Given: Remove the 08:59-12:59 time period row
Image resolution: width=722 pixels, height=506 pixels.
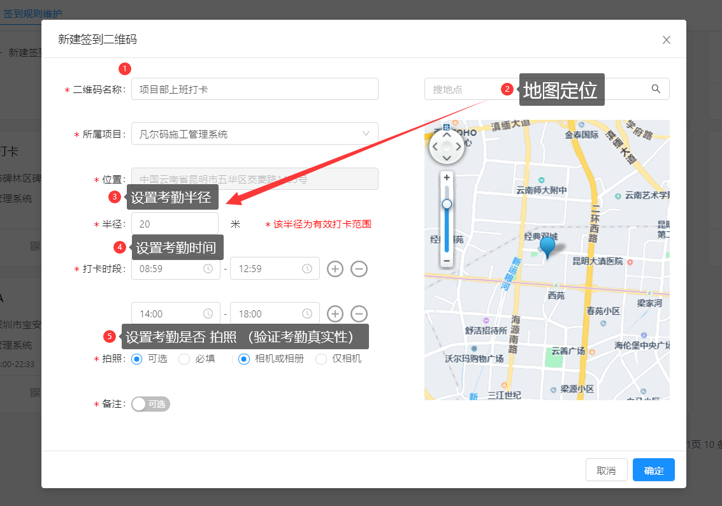Looking at the screenshot, I should pos(359,269).
